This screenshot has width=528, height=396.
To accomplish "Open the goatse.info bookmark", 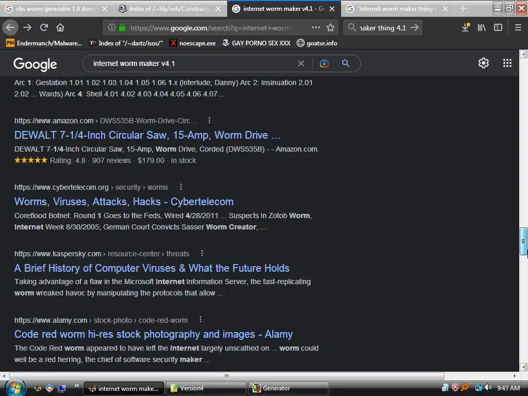I will point(317,43).
